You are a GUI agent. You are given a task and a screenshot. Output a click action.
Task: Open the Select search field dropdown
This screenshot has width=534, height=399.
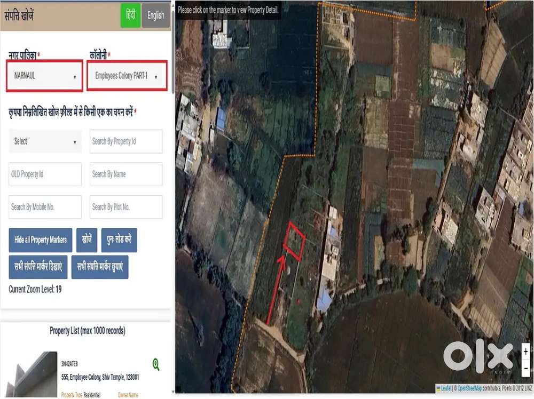tap(45, 141)
